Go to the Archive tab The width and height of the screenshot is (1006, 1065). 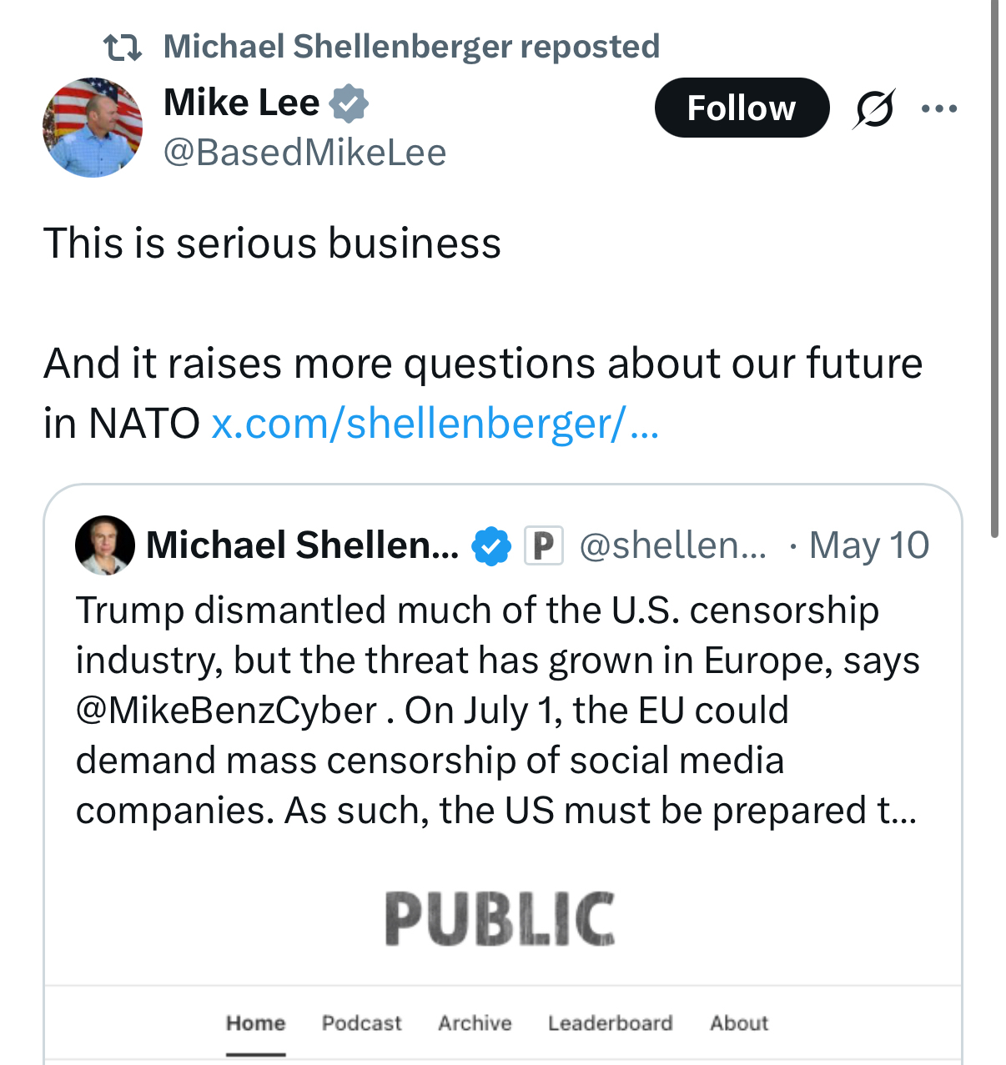tap(475, 1023)
